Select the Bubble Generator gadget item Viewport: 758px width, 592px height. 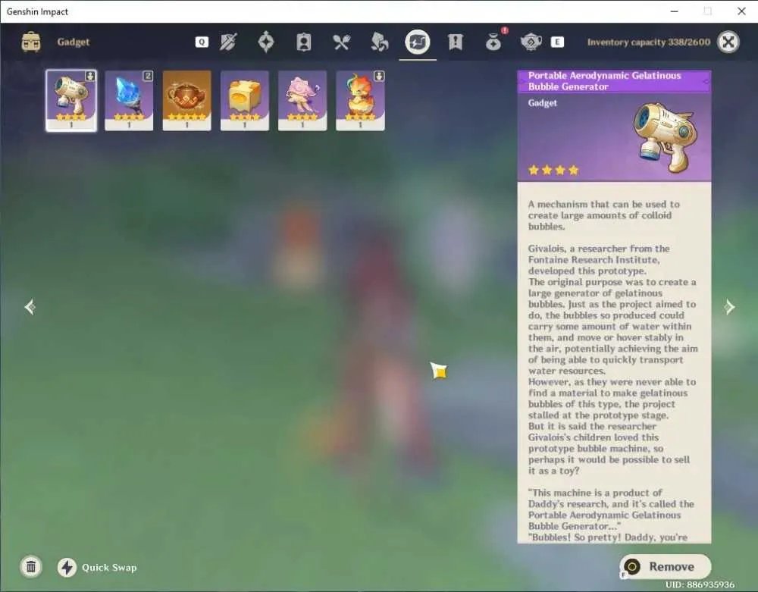point(71,101)
